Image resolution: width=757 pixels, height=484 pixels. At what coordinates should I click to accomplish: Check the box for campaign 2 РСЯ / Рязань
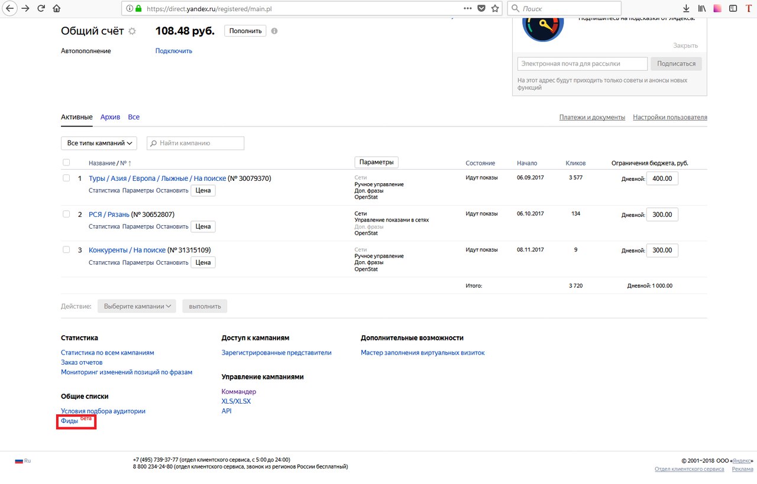[66, 214]
